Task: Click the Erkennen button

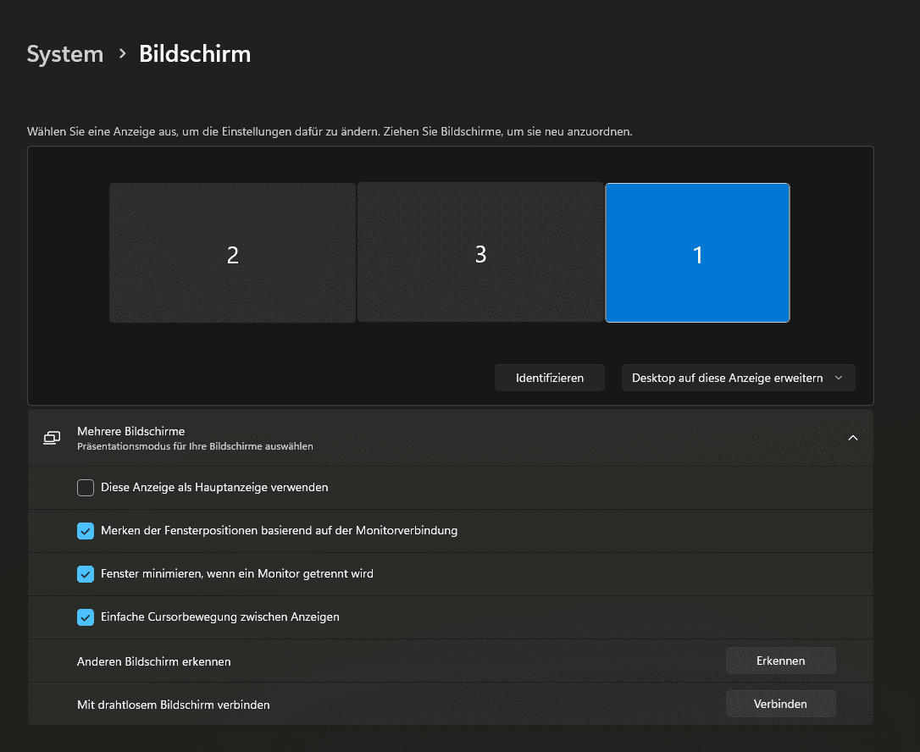Action: pyautogui.click(x=780, y=661)
